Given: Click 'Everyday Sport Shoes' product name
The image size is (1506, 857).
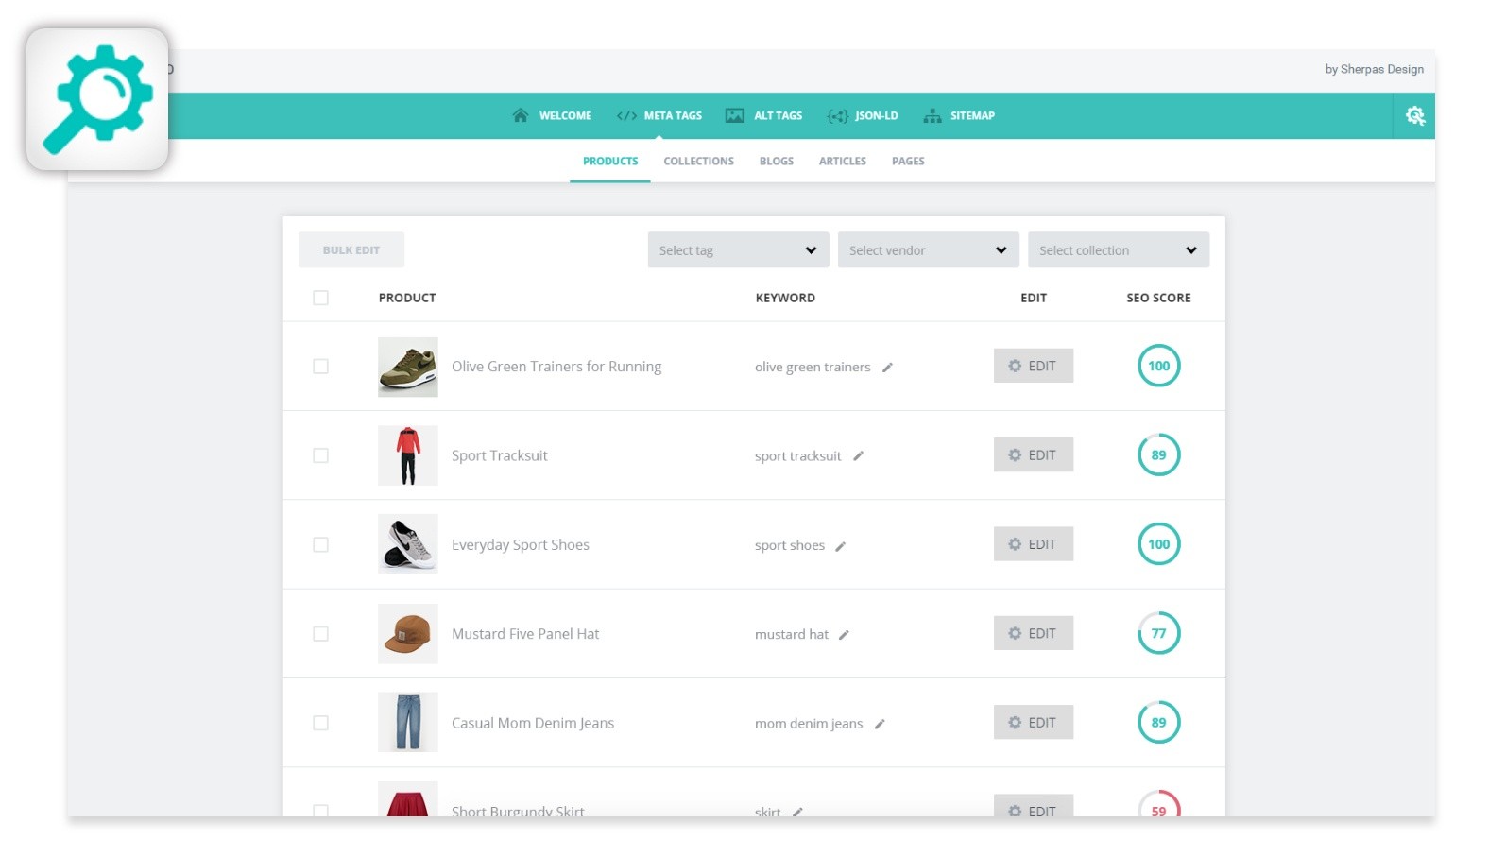Looking at the screenshot, I should 521,545.
